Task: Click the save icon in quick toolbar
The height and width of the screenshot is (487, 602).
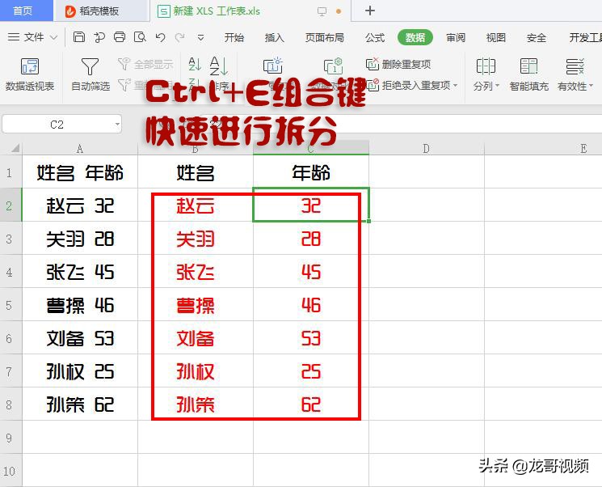Action: click(x=79, y=37)
